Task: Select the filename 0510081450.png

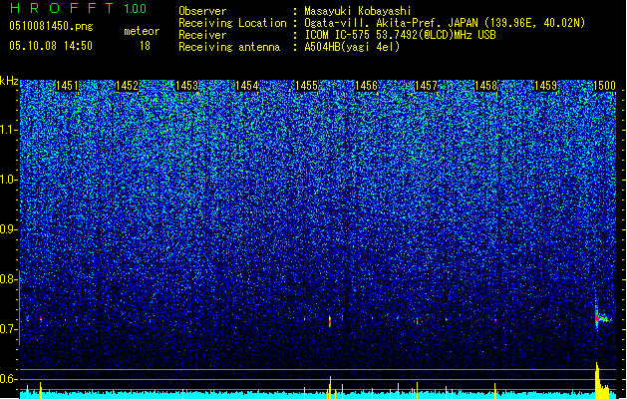Action: point(51,26)
